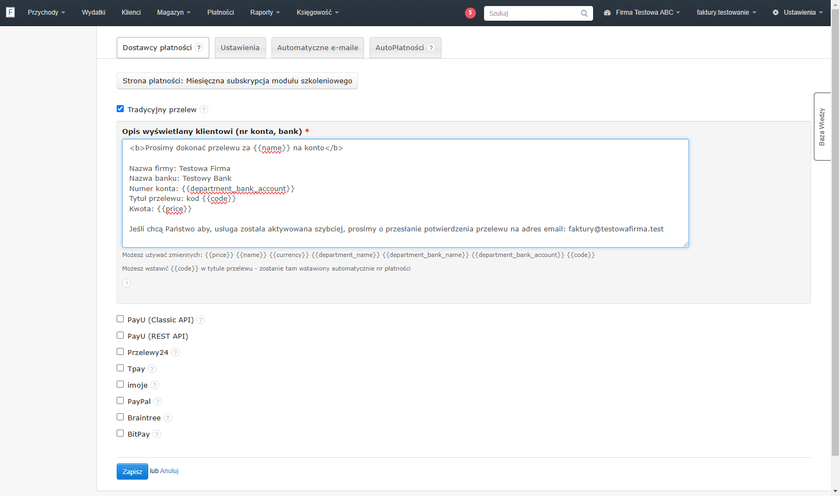Click the Zapisz save button
Screen dimensions: 840x496
132,471
